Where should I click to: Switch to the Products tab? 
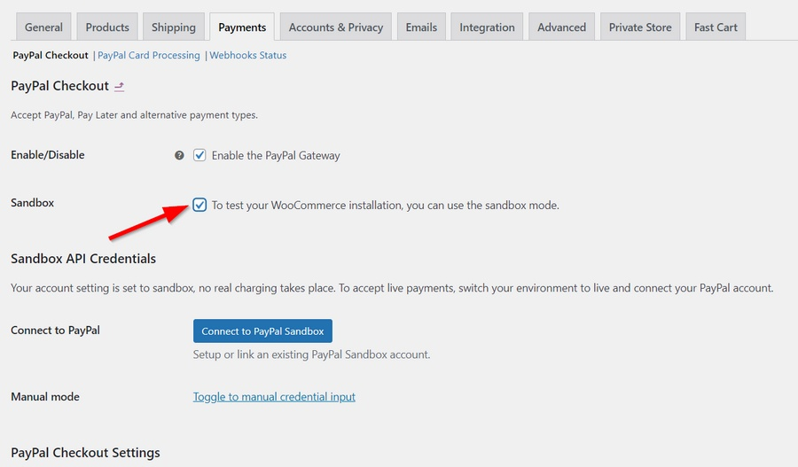[107, 27]
